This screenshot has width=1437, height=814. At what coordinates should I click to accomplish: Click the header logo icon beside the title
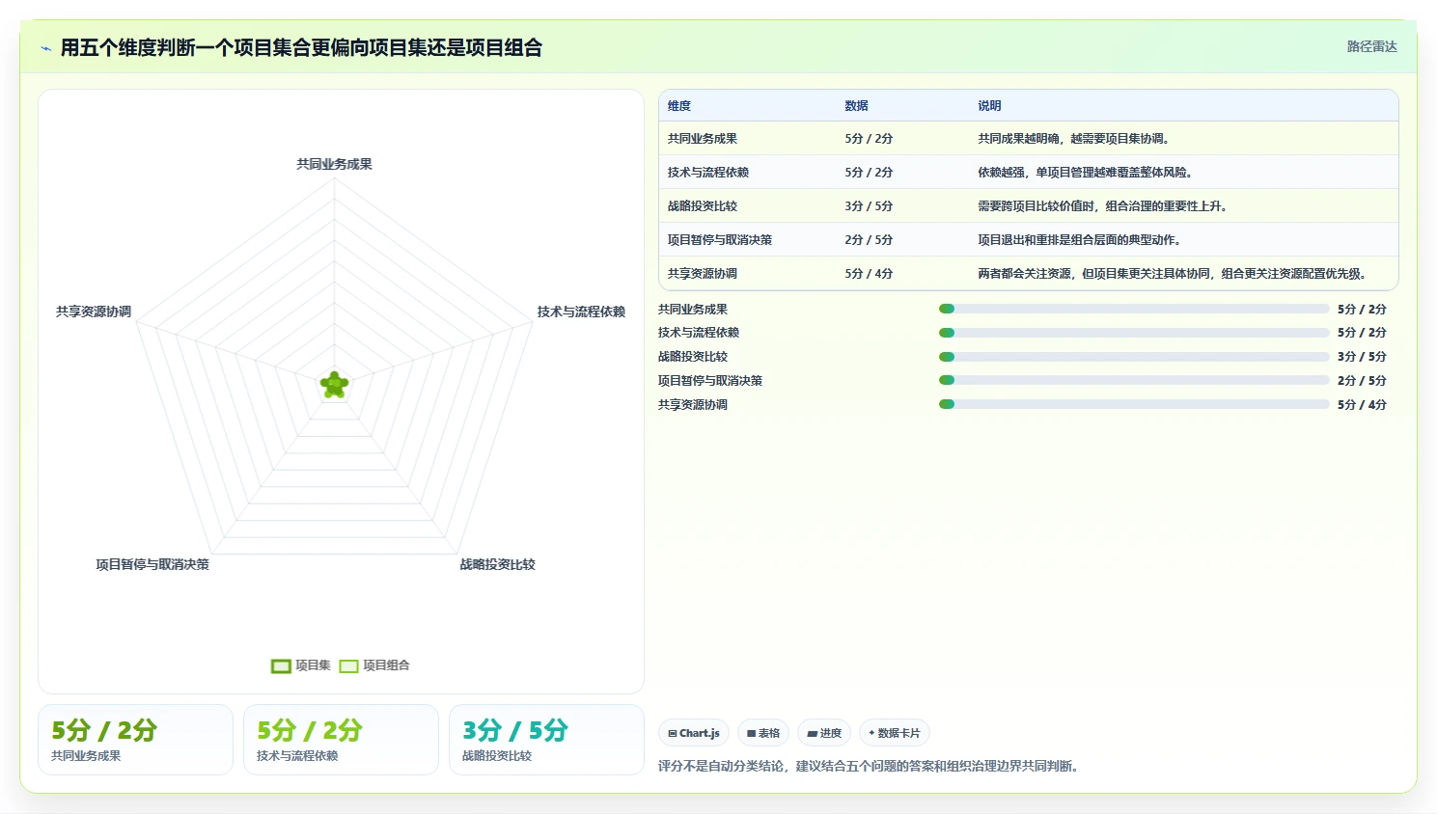click(45, 48)
